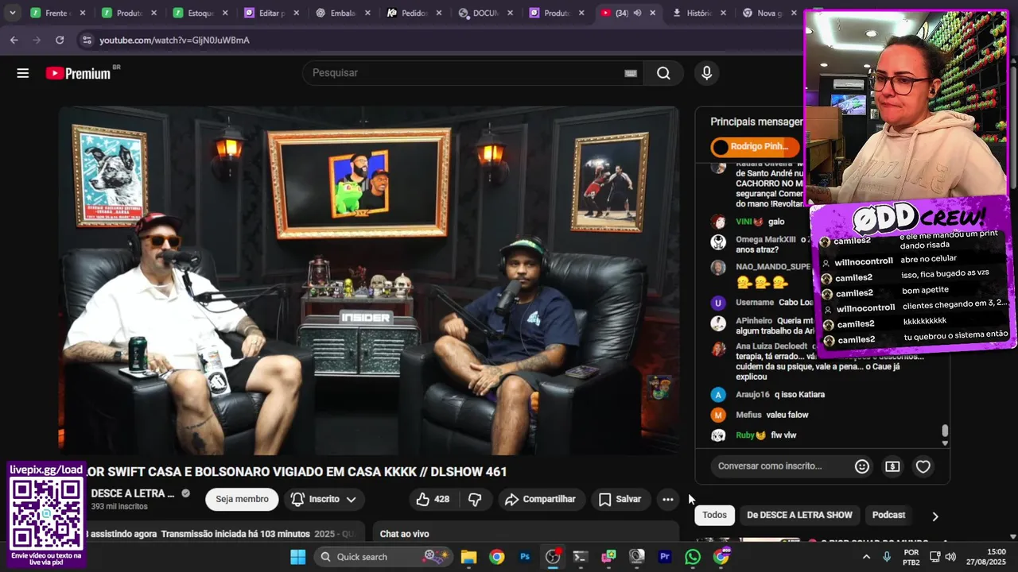This screenshot has width=1018, height=572.
Task: Open the tab search dropdown arrow
Action: pyautogui.click(x=12, y=13)
